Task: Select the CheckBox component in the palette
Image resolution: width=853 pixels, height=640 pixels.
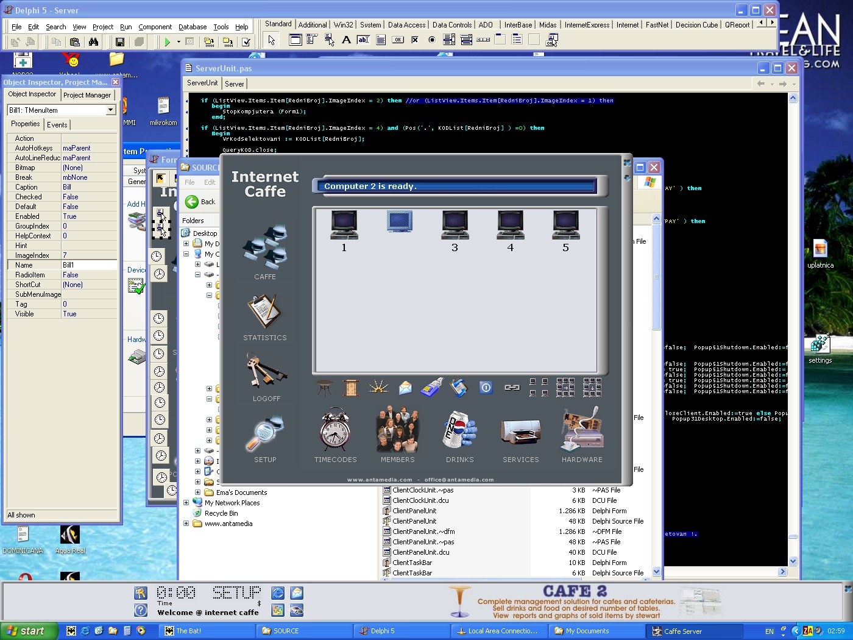Action: tap(415, 40)
